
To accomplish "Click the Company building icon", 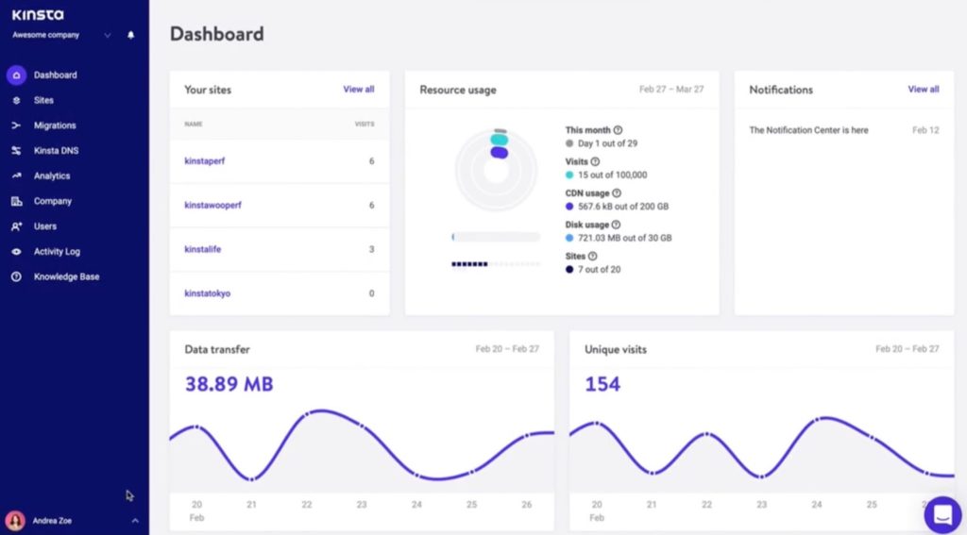I will click(x=17, y=202).
